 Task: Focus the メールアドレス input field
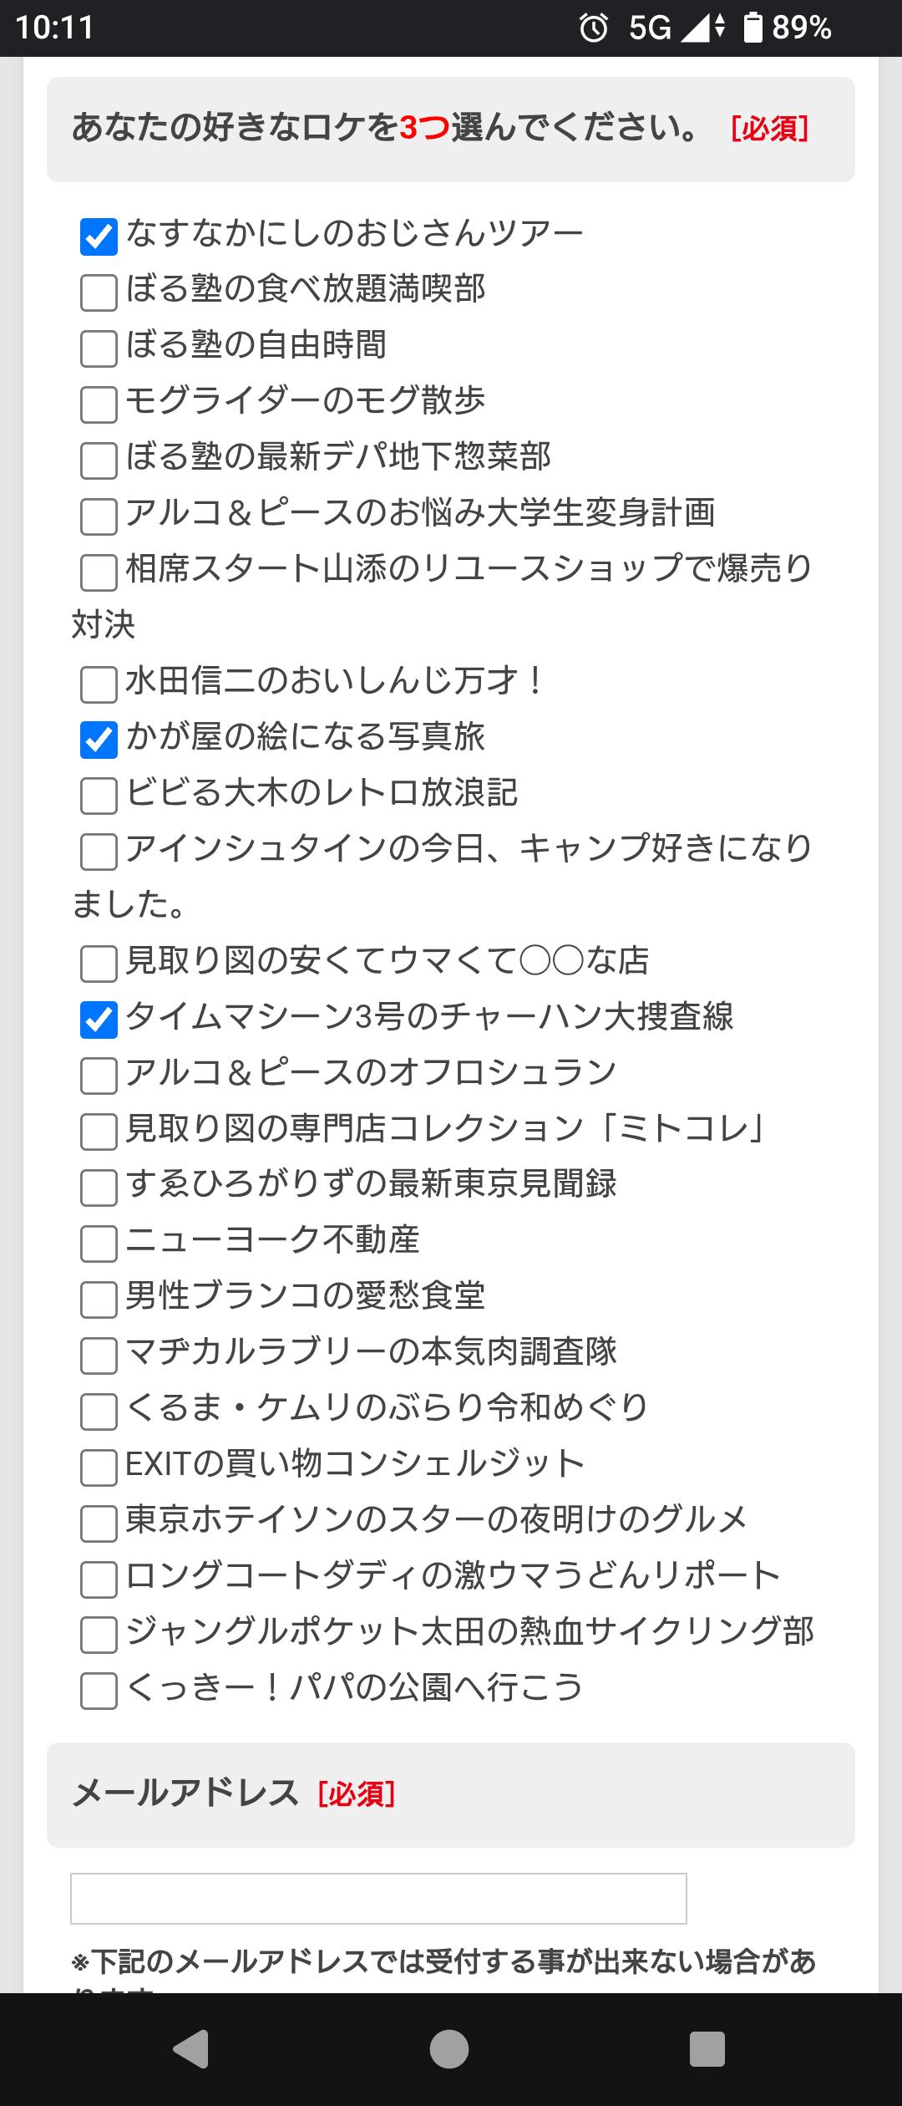point(378,1899)
